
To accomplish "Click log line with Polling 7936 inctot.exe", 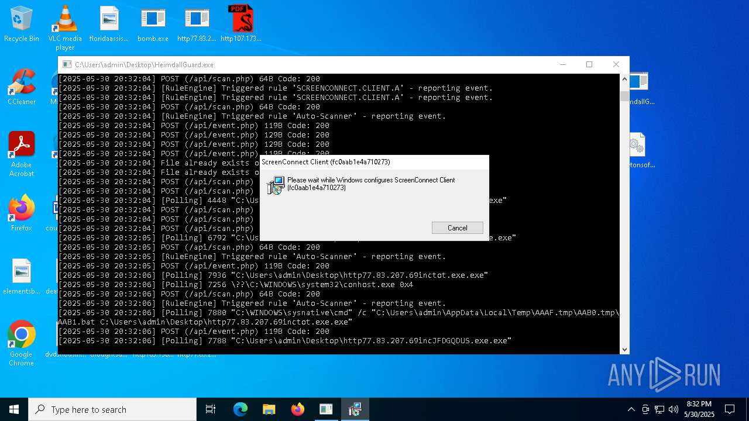I will tap(273, 275).
